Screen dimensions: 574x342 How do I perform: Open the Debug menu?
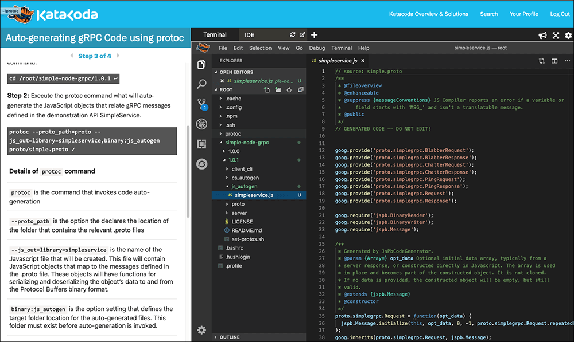[317, 48]
